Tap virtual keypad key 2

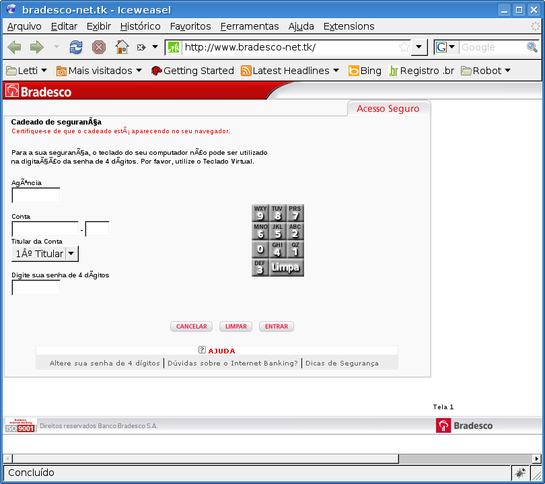[x=295, y=231]
